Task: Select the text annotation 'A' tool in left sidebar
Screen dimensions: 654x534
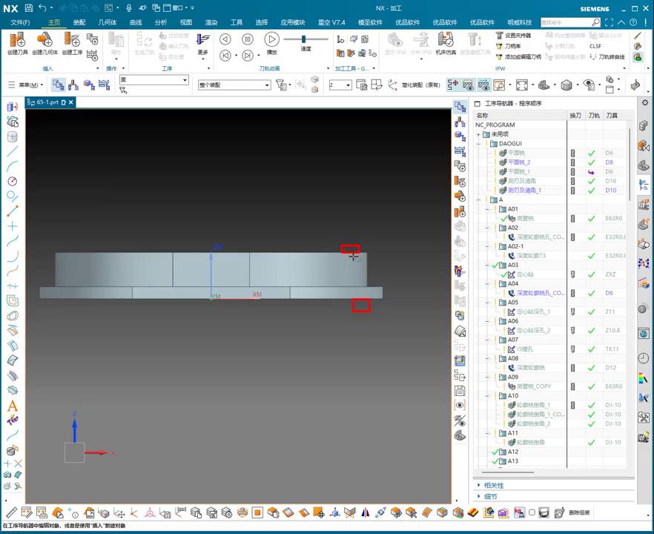Action: point(12,406)
